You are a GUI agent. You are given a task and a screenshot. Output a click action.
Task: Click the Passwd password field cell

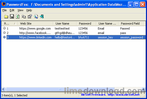click(x=125, y=28)
